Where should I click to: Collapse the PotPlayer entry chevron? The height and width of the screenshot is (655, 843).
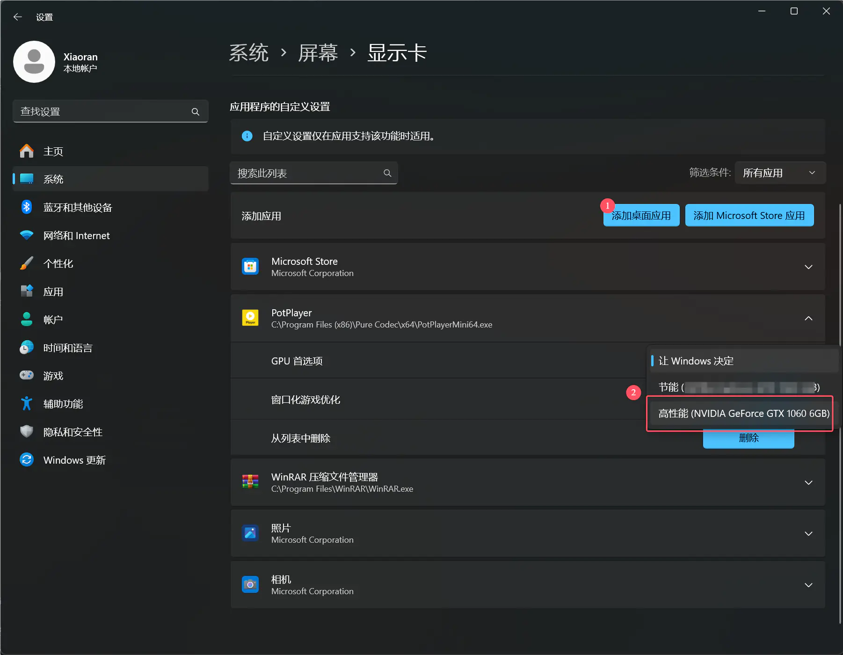pyautogui.click(x=808, y=319)
